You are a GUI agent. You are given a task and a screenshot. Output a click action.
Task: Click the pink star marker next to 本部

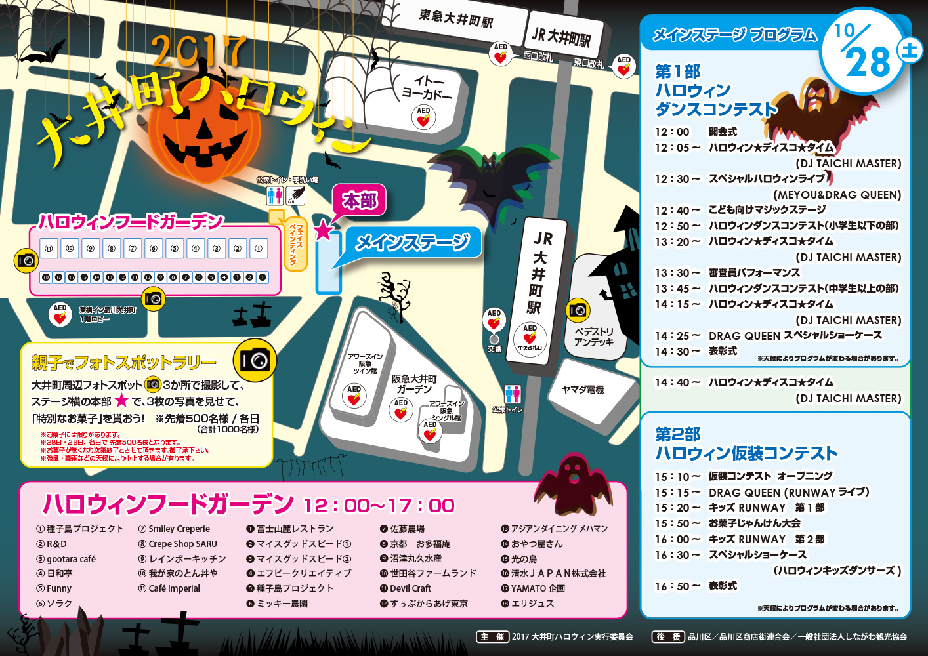coord(324,230)
